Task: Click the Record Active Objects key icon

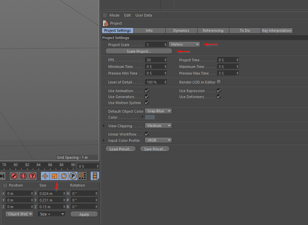Action: [14, 176]
